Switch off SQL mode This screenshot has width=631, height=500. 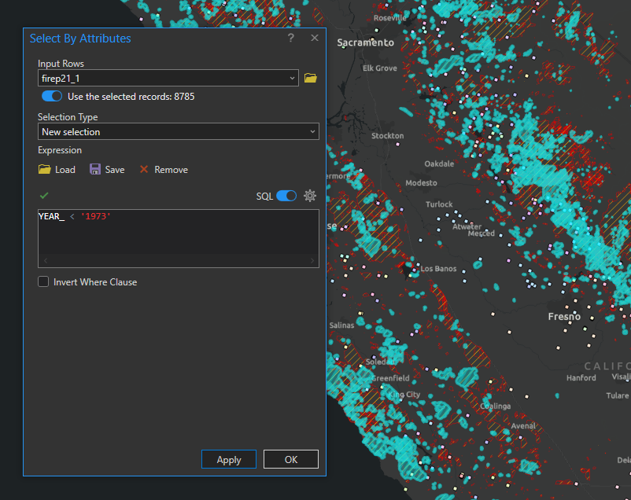[288, 196]
